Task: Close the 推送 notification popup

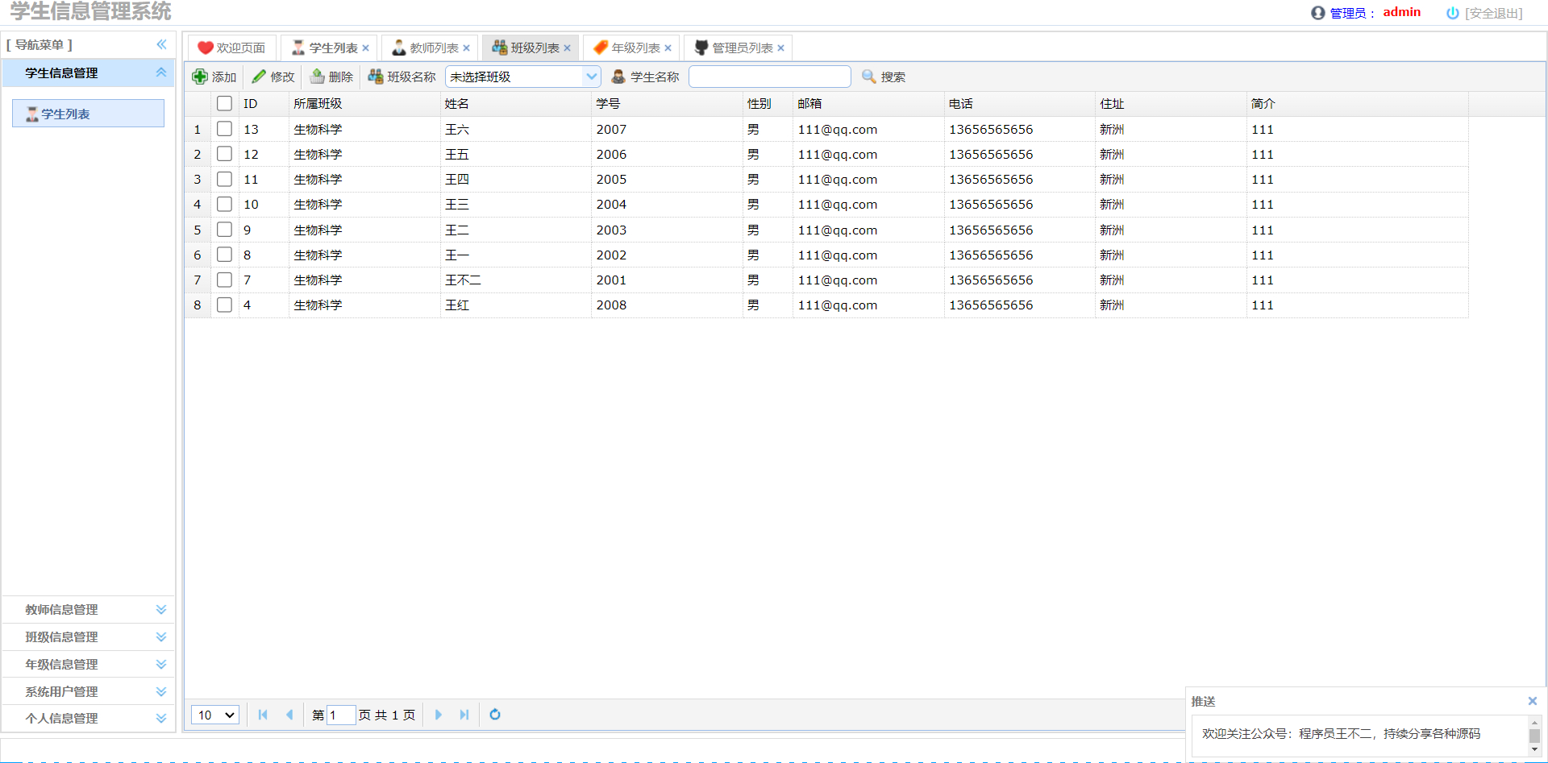Action: 1532,701
